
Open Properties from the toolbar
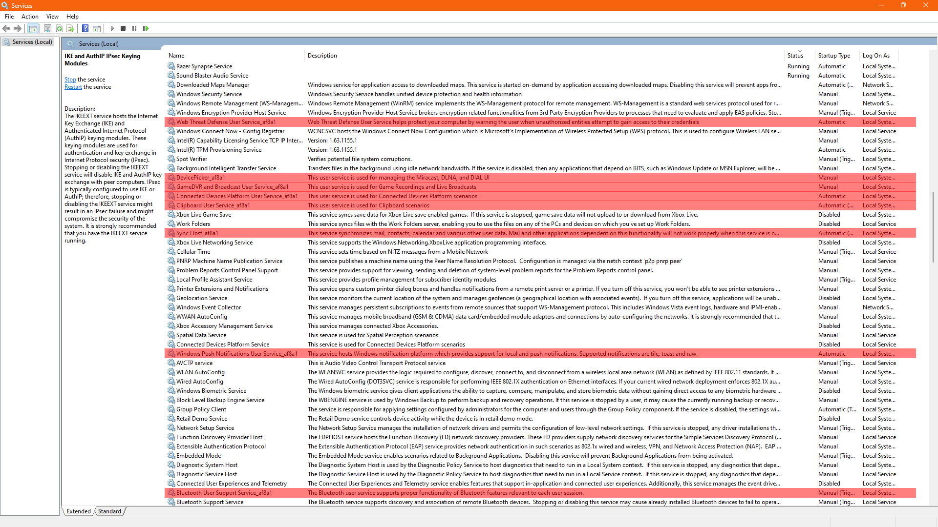tap(47, 28)
